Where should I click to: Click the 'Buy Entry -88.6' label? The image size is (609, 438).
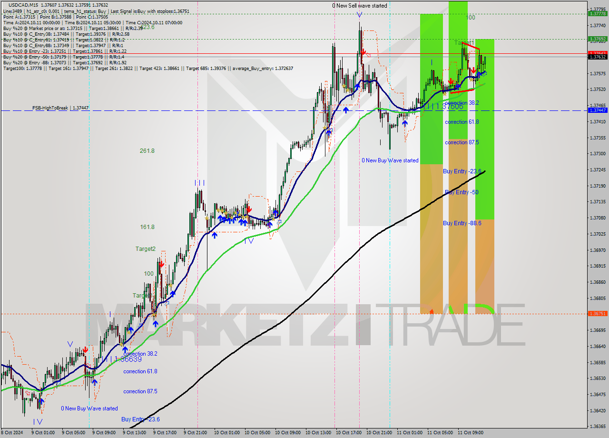point(462,223)
